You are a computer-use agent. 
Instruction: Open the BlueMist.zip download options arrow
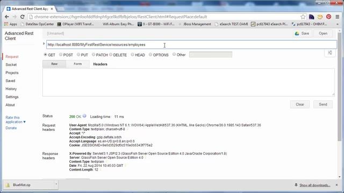(x=56, y=185)
